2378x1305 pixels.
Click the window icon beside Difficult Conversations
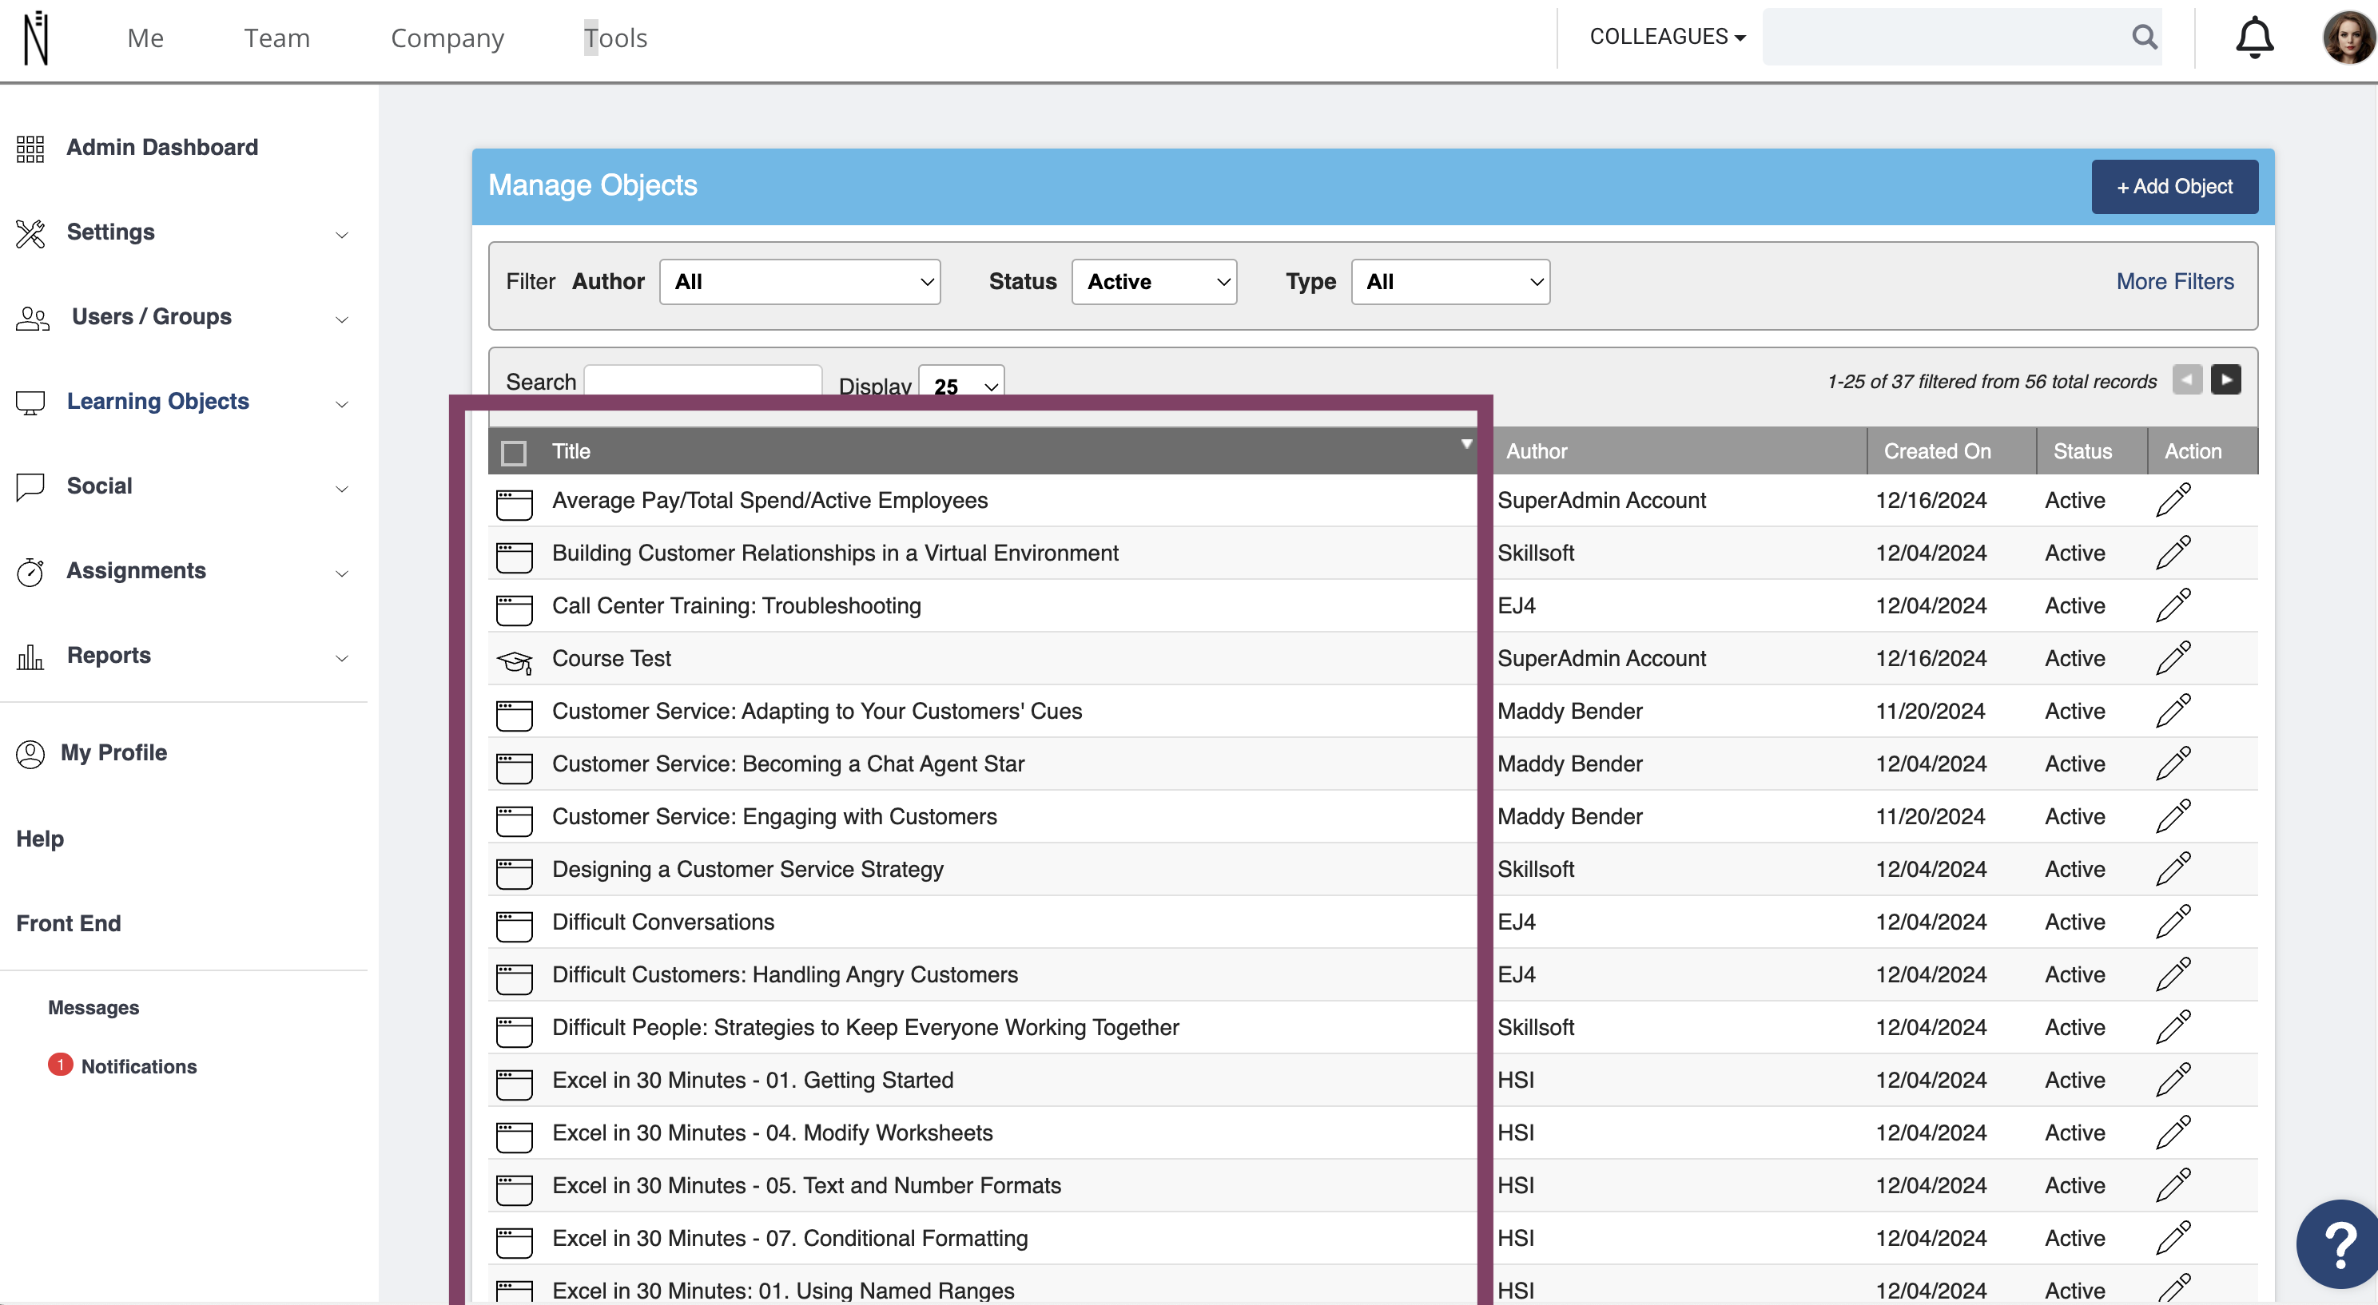point(514,926)
